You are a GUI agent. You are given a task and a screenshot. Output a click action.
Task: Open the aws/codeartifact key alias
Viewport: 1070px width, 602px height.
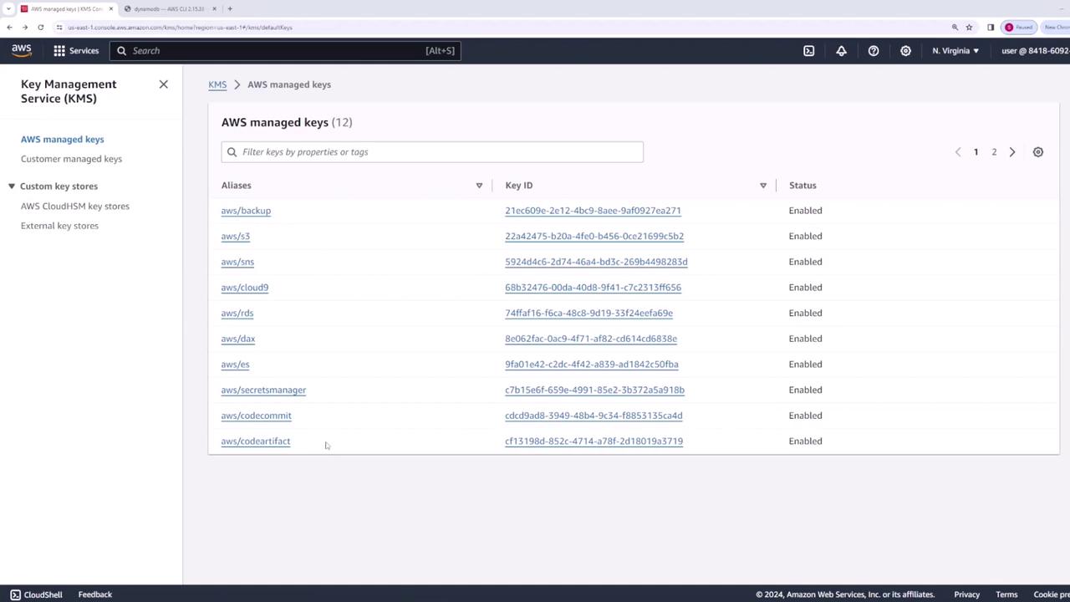(x=256, y=441)
